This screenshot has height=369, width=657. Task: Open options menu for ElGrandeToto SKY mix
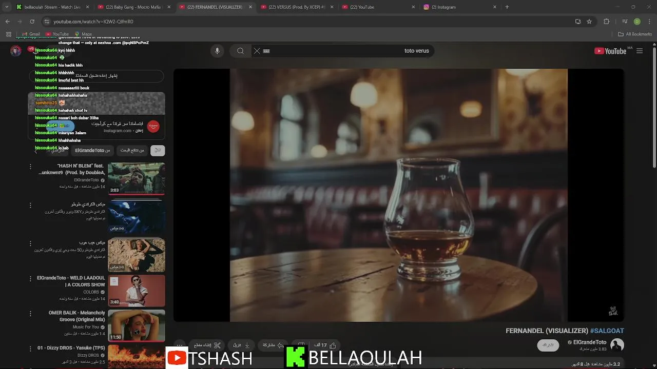tap(30, 206)
